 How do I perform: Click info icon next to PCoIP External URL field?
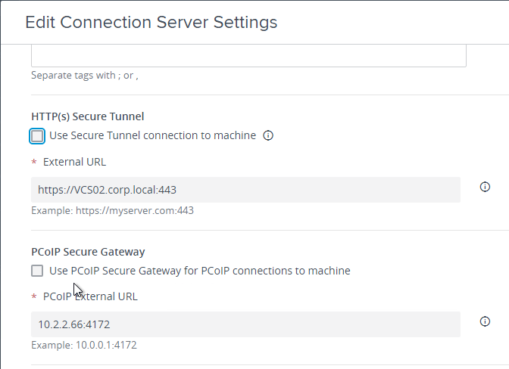pos(485,321)
